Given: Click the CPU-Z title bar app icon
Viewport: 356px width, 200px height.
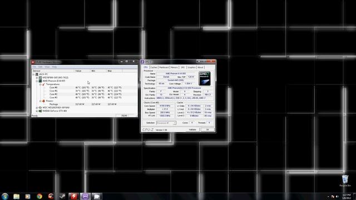Looking at the screenshot, I should point(142,62).
